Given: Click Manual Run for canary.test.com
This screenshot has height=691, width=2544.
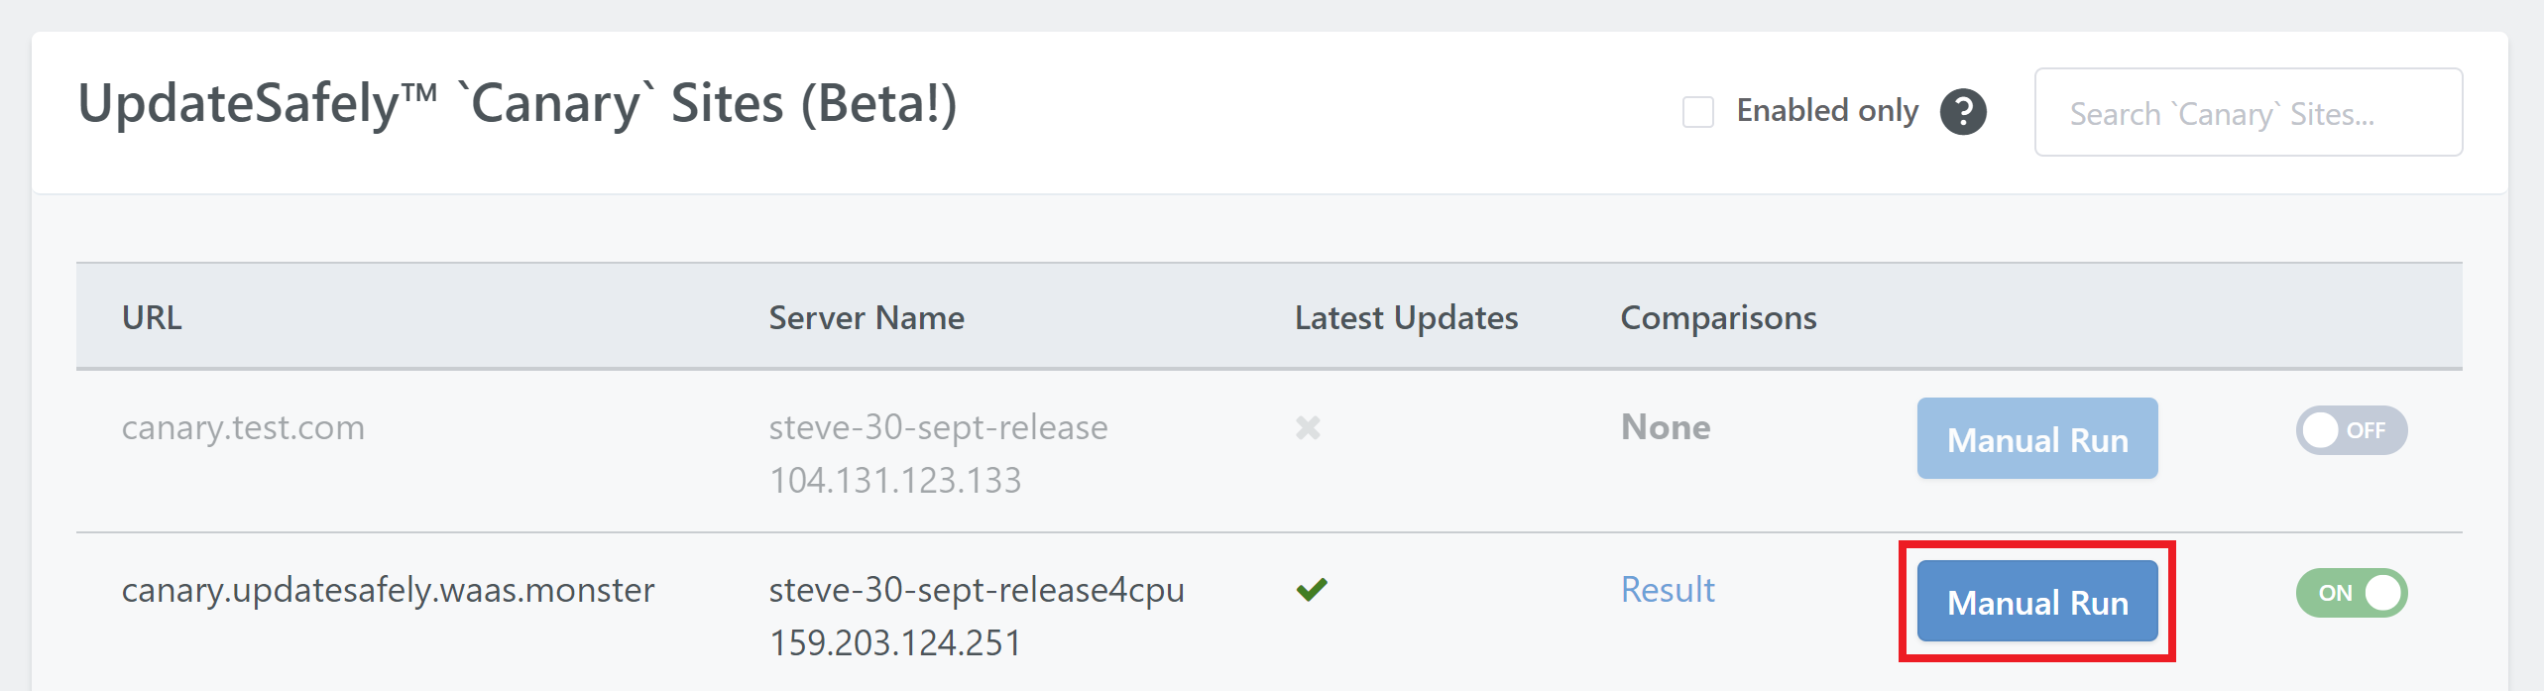Looking at the screenshot, I should click(x=2037, y=438).
